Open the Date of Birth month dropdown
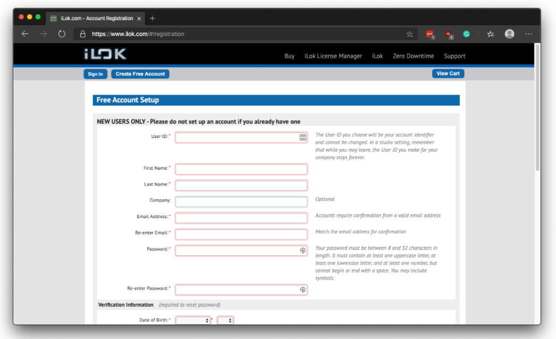This screenshot has width=556, height=339. (x=193, y=321)
